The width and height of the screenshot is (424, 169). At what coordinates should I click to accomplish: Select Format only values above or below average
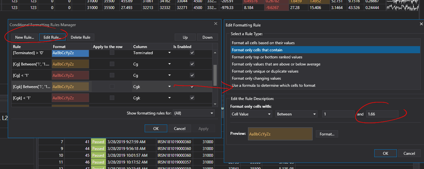[x=326, y=64]
